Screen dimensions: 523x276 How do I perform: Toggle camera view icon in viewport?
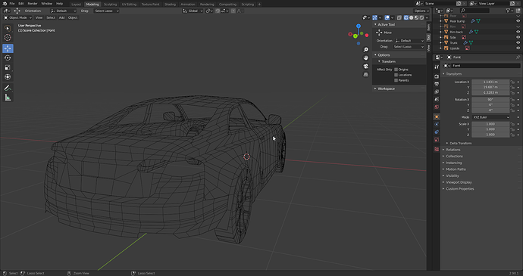click(366, 67)
